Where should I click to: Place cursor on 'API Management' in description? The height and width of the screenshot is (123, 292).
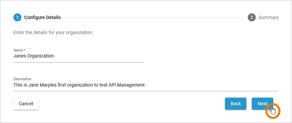pos(127,85)
